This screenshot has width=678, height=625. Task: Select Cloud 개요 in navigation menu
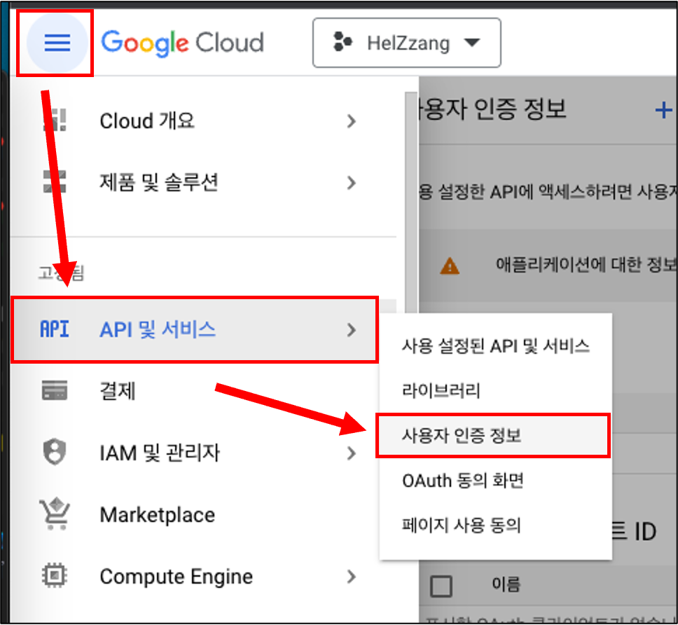[203, 121]
